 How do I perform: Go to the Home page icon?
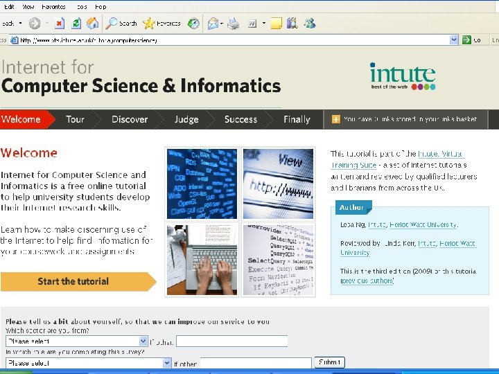point(92,24)
